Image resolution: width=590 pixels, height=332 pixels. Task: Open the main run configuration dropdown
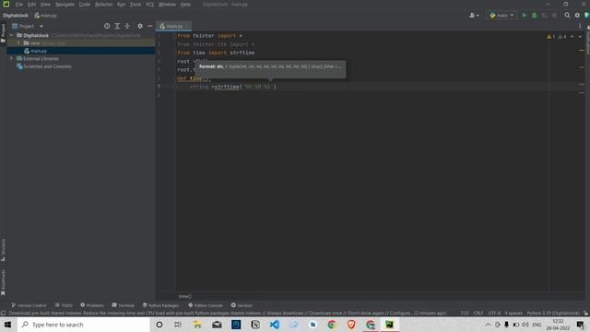coord(501,16)
